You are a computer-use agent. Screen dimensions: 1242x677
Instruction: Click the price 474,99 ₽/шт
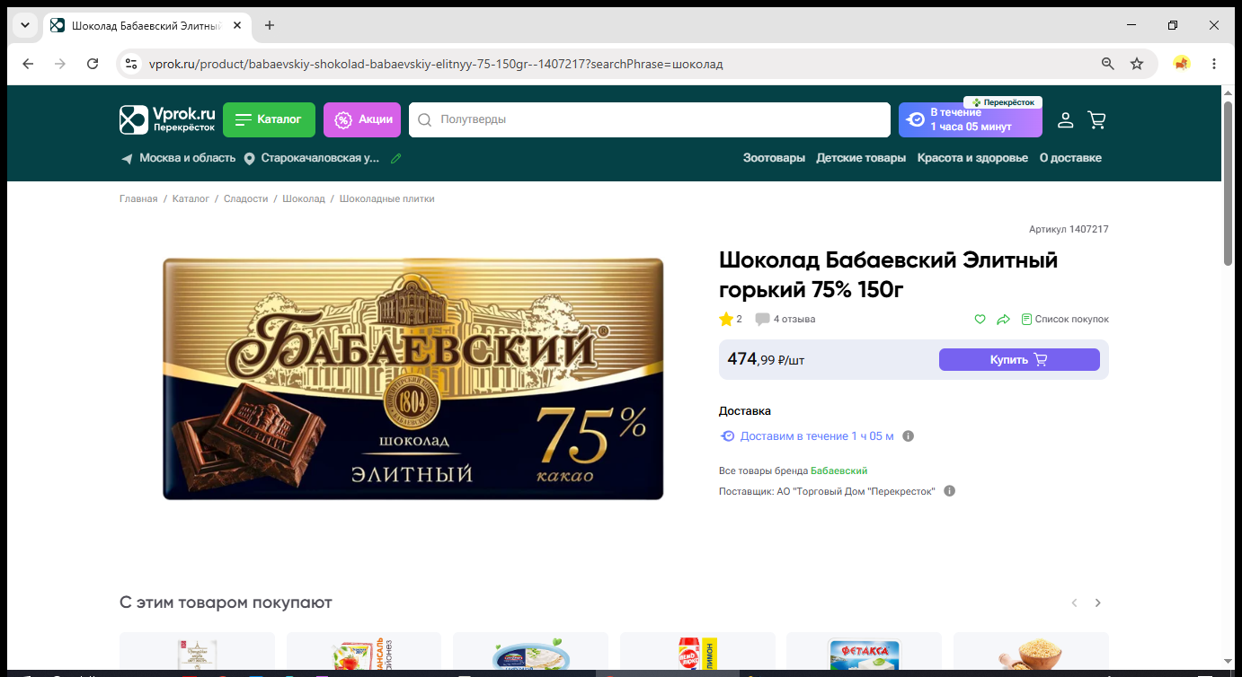[766, 359]
